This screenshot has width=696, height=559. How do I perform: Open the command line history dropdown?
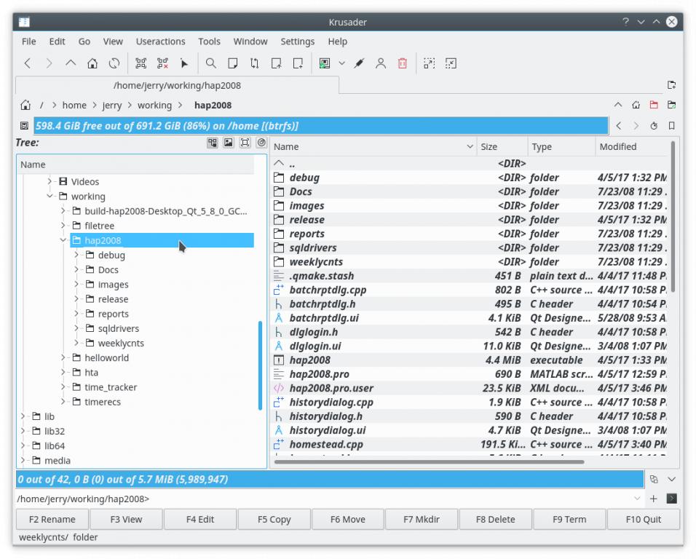point(638,499)
